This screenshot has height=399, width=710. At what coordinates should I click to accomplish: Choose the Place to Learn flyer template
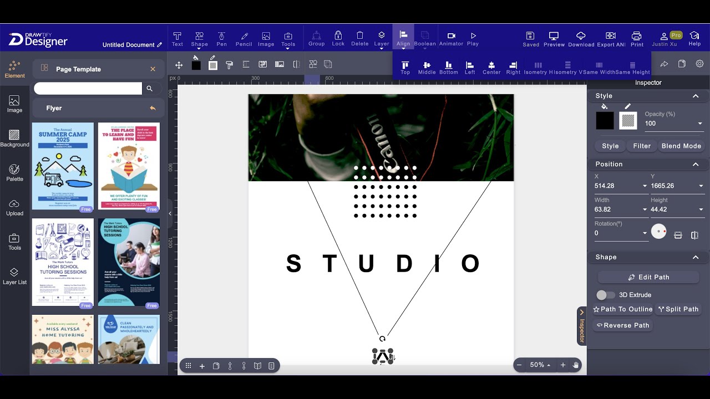click(129, 166)
